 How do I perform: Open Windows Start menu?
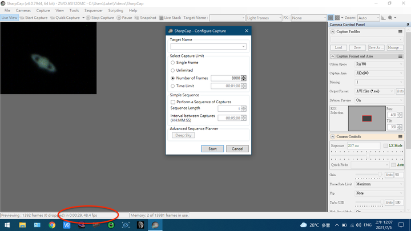pyautogui.click(x=7, y=225)
